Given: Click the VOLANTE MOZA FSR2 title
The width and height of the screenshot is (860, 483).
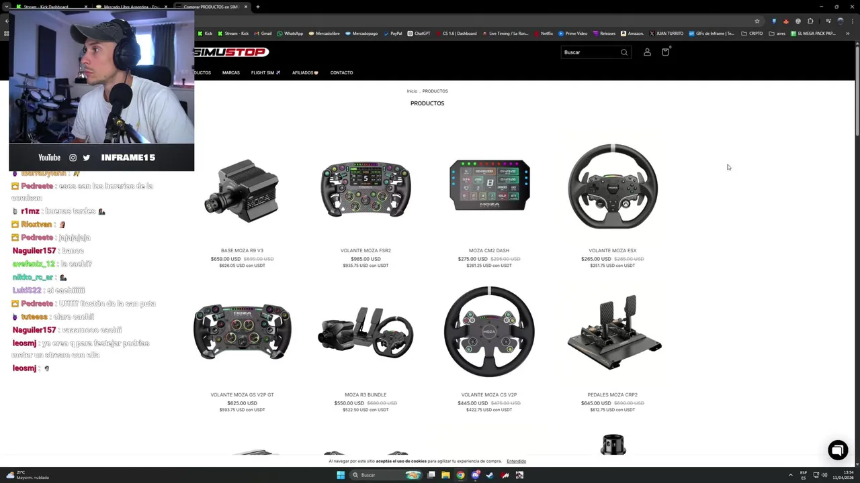Looking at the screenshot, I should 365,251.
